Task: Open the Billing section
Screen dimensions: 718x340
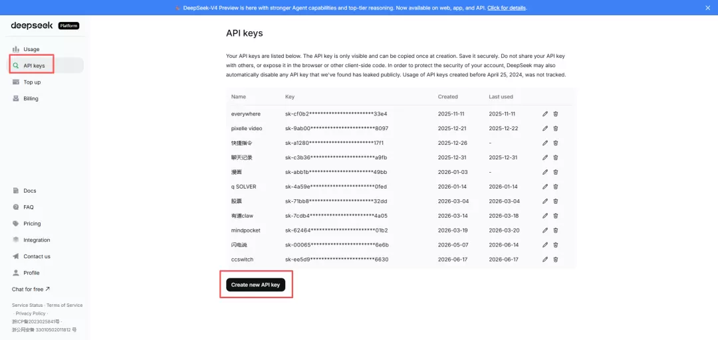Action: click(x=45, y=99)
